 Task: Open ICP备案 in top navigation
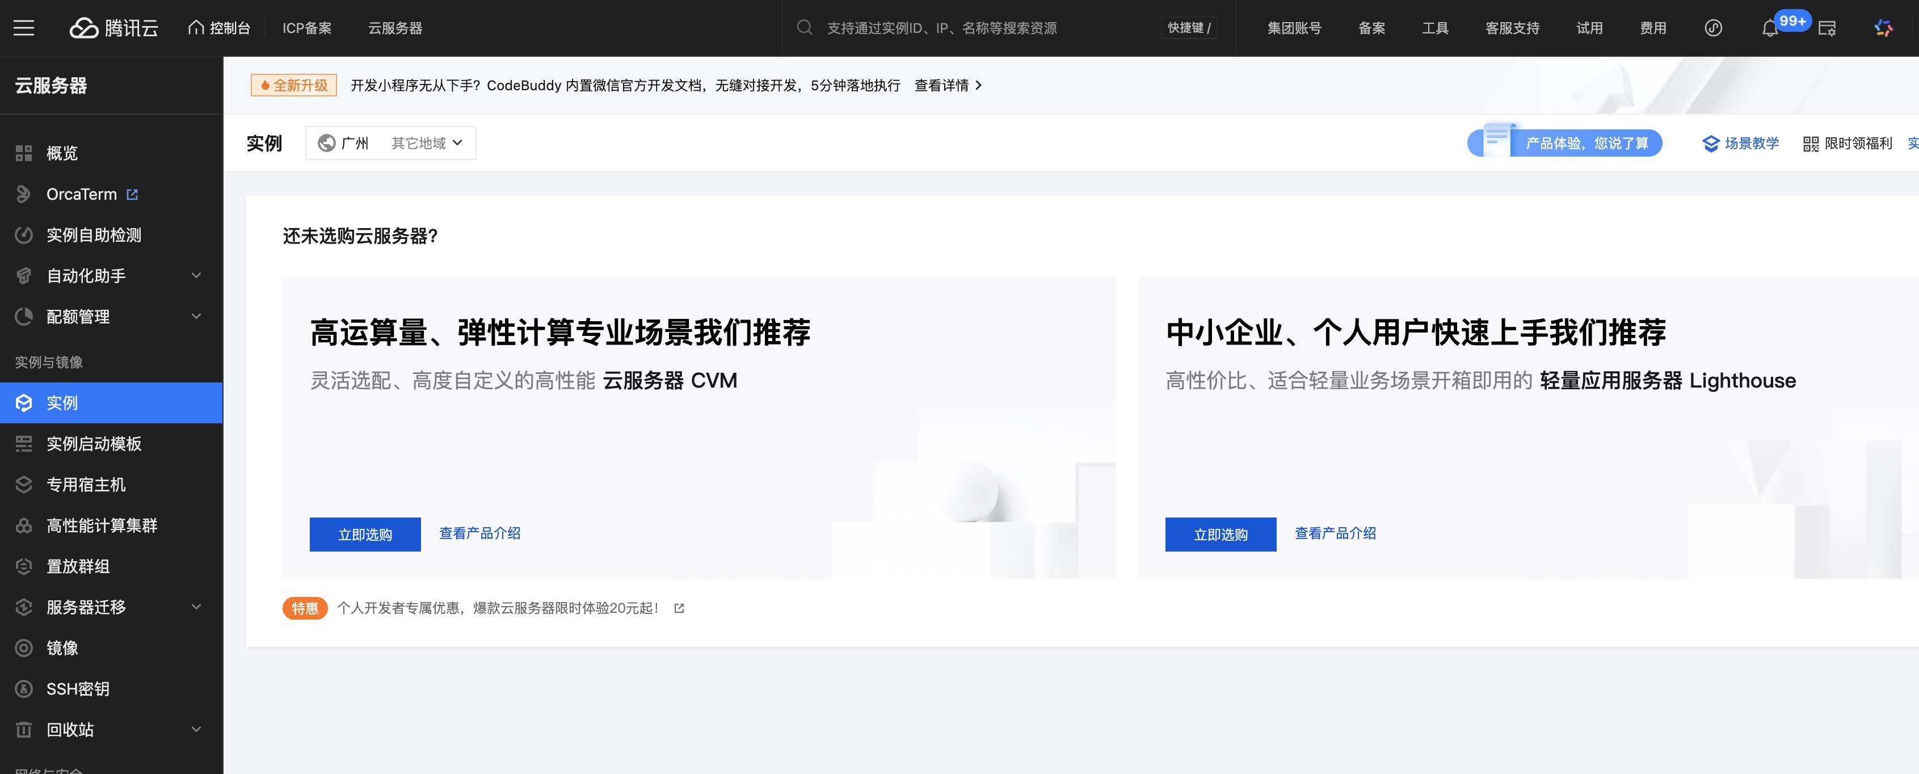[307, 28]
